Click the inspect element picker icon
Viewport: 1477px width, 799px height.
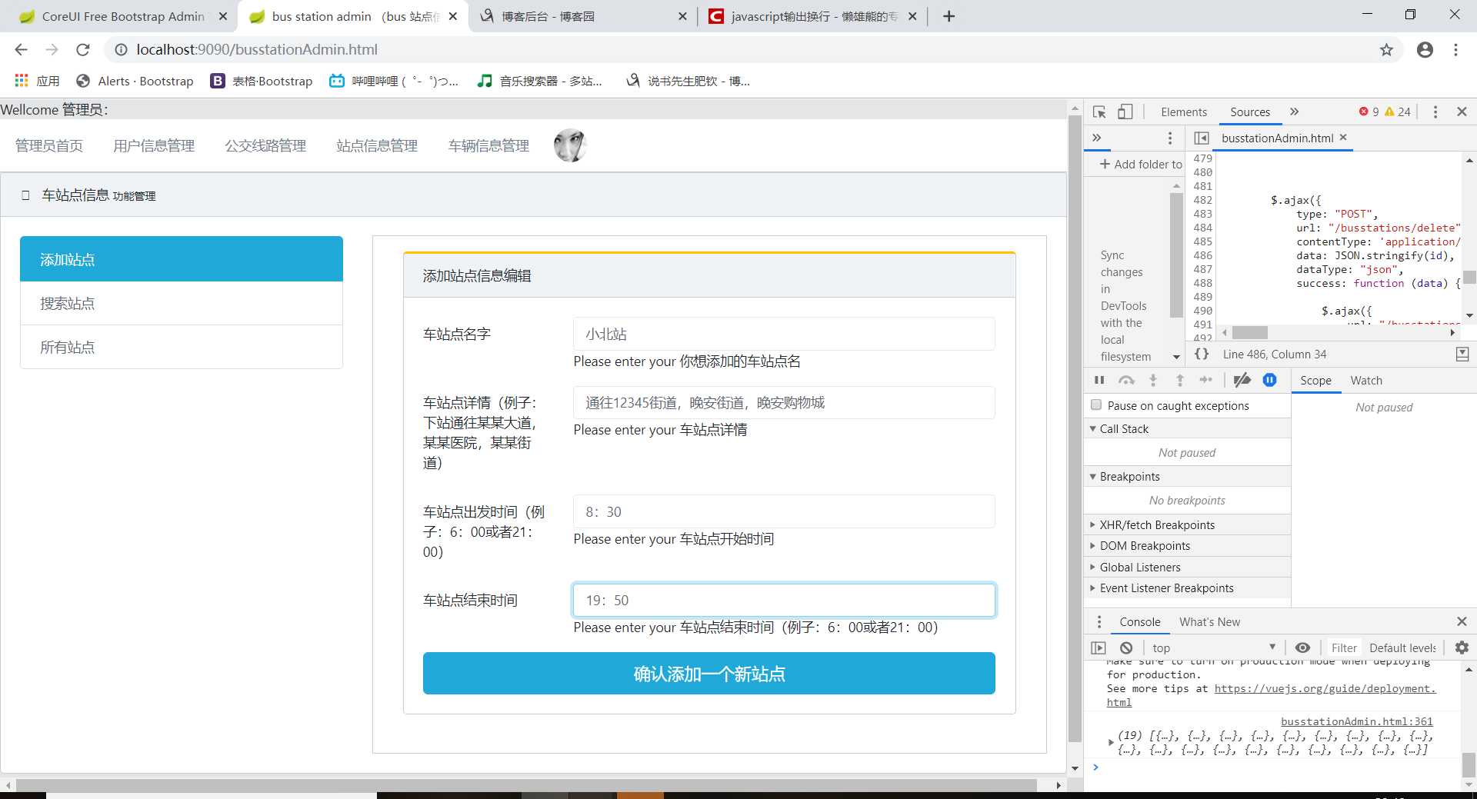click(1099, 112)
